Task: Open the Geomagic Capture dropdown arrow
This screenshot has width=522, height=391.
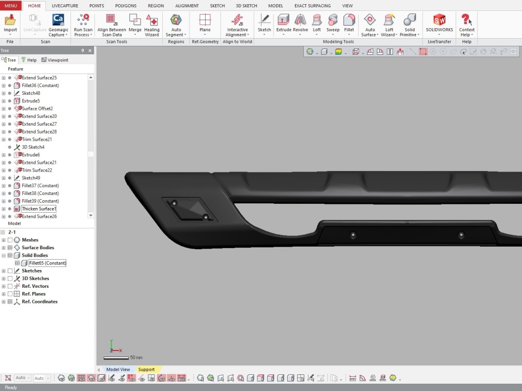Action: coord(66,34)
